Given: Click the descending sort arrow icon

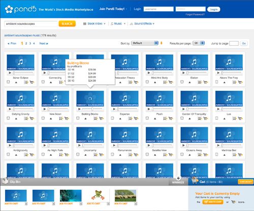Looking at the screenshot, I should click(x=162, y=43).
